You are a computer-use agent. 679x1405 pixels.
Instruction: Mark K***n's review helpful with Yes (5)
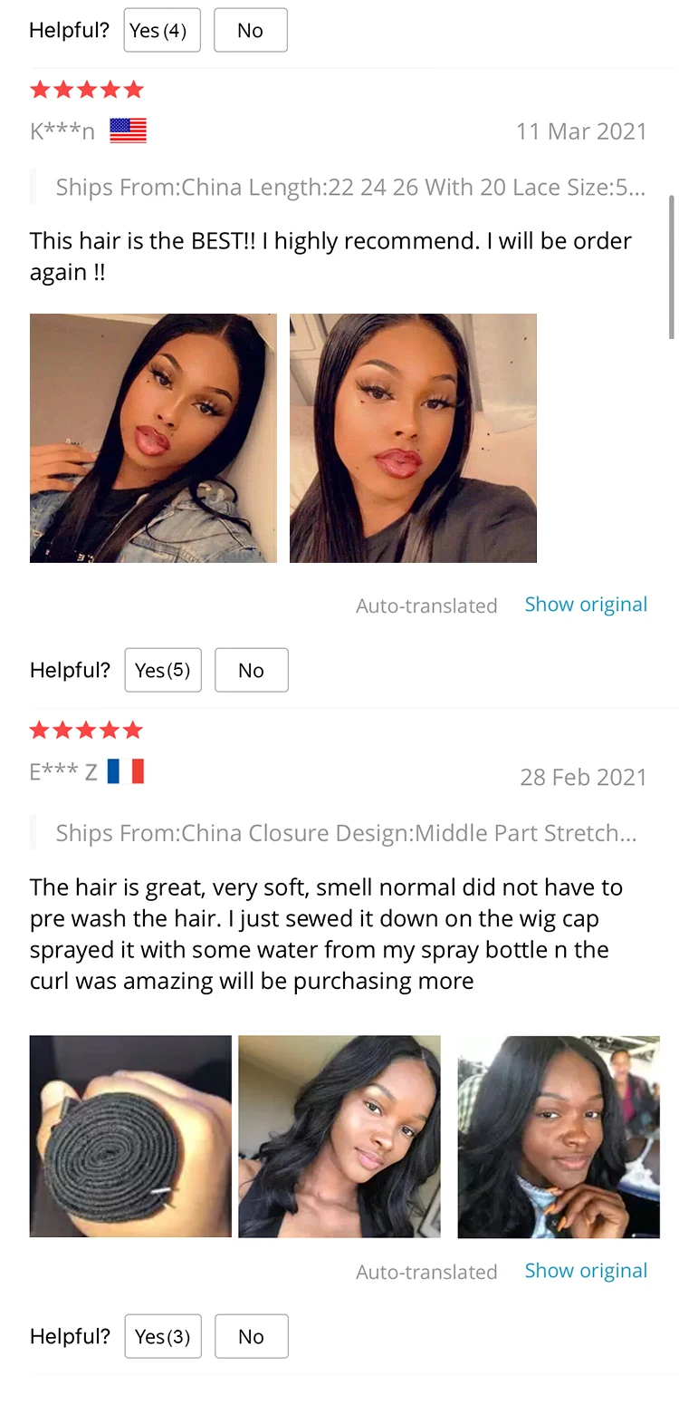[163, 670]
